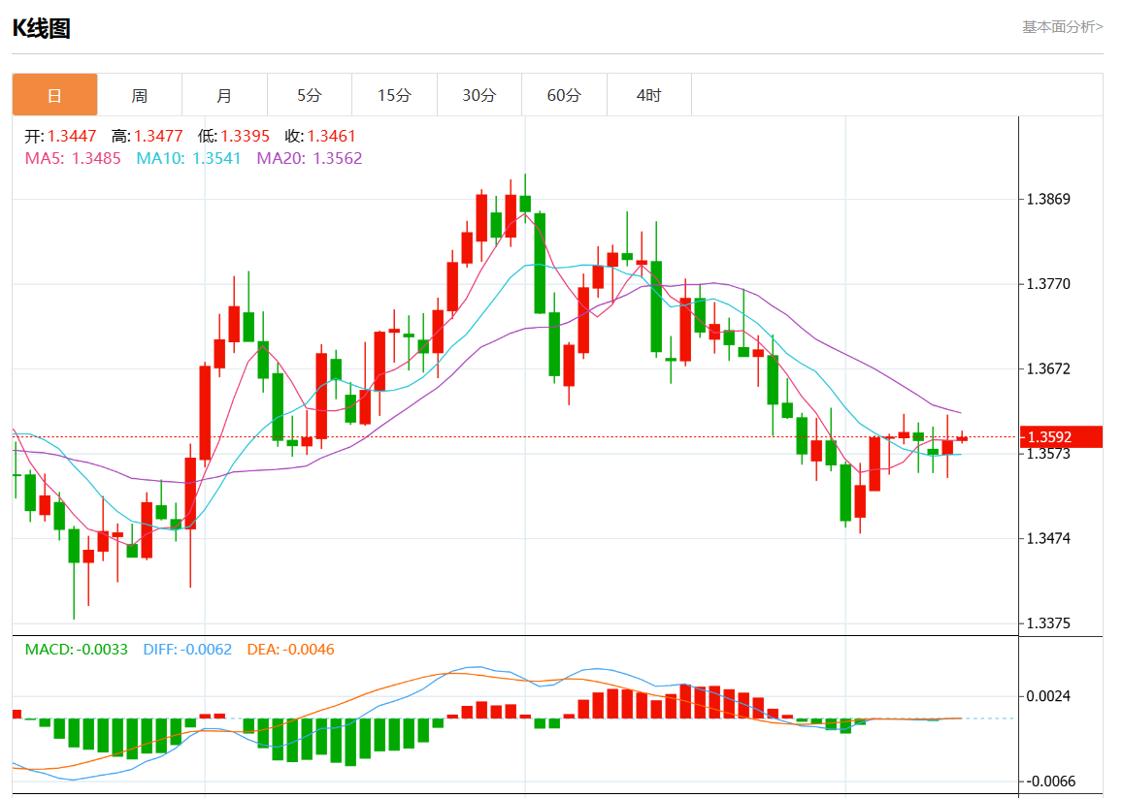Screen dimensions: 1123x798
Task: Select the 30分 interval tab
Action: pos(479,95)
